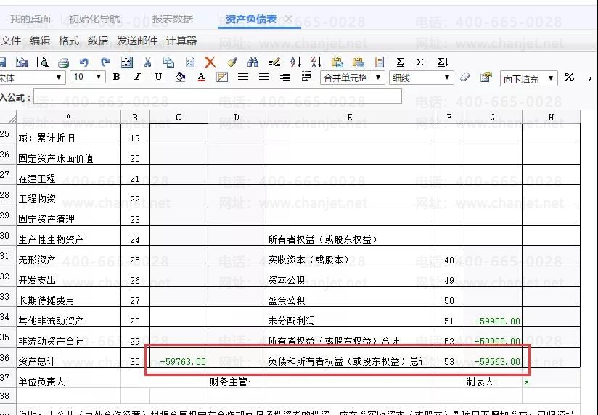The image size is (598, 415).
Task: Click the 无形资产 cell
Action: coord(69,256)
